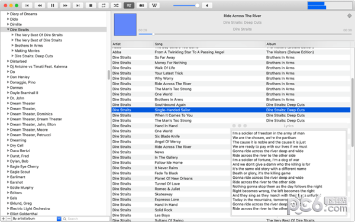Sort by the Song column header

pyautogui.click(x=209, y=44)
